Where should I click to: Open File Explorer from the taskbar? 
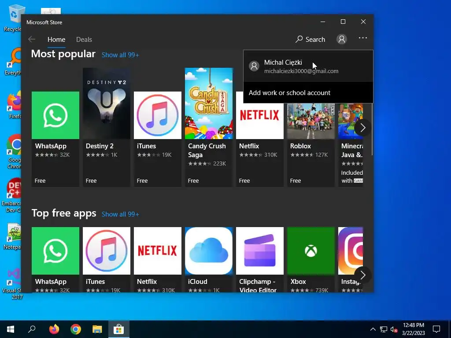pyautogui.click(x=97, y=329)
